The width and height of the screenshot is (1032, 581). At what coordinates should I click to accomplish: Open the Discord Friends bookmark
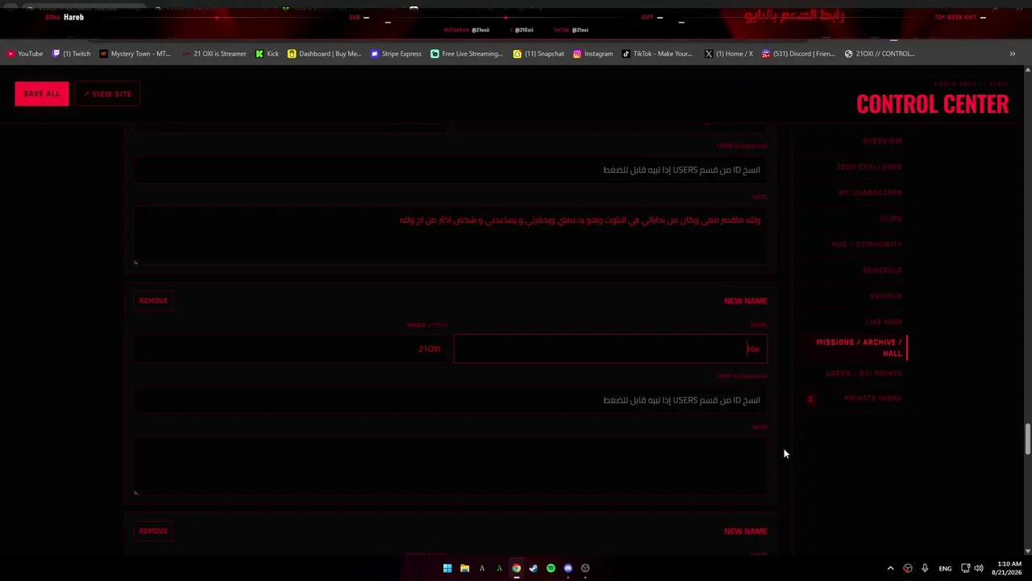point(798,54)
